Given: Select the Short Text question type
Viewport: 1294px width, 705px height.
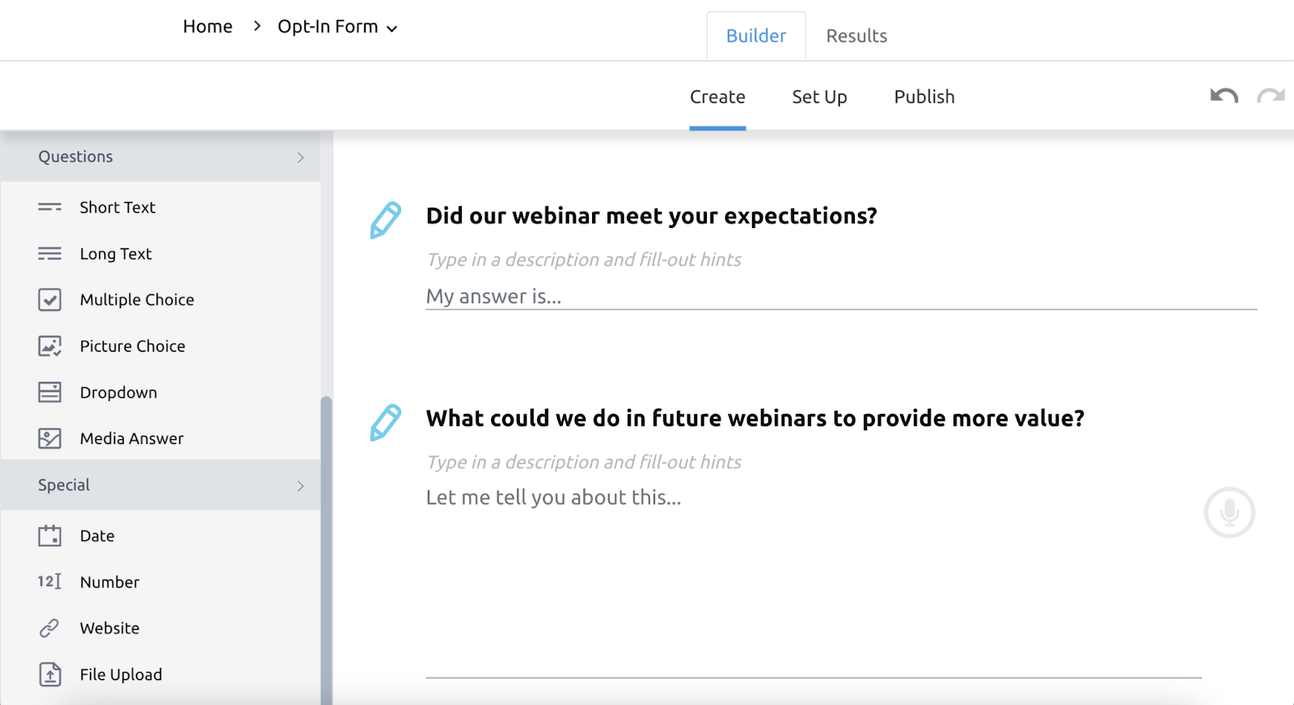Looking at the screenshot, I should point(117,207).
